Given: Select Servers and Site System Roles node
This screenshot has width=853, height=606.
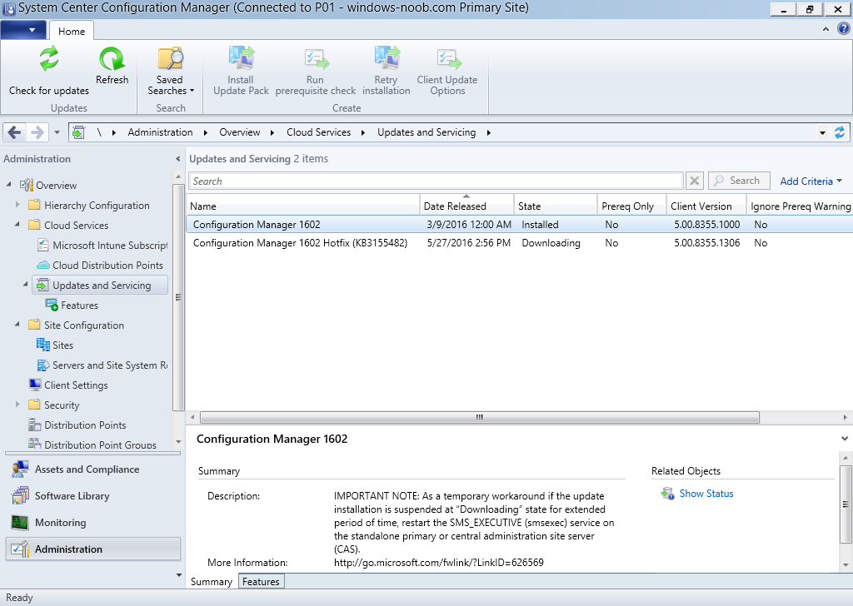Looking at the screenshot, I should [102, 365].
